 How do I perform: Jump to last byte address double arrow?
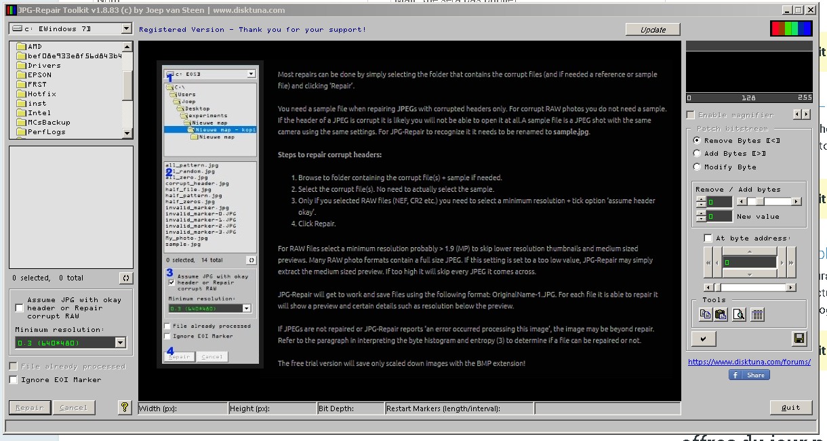790,262
